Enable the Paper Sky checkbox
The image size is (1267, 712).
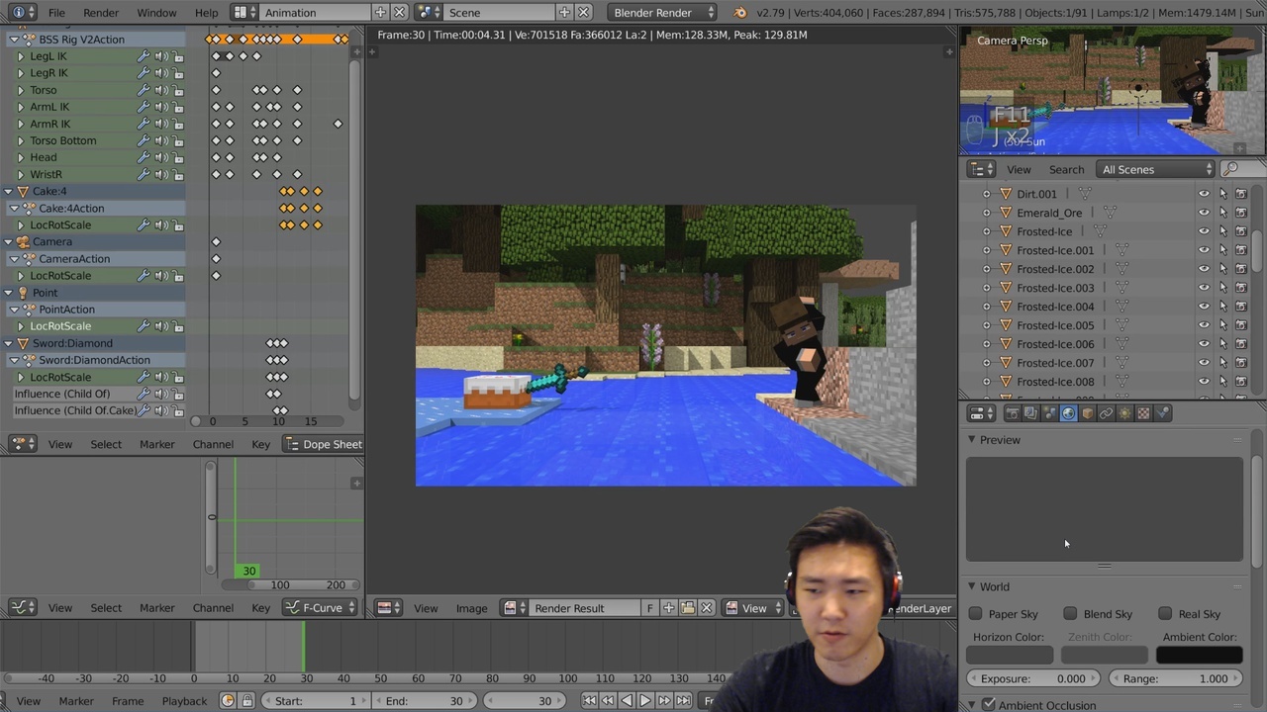click(x=976, y=614)
